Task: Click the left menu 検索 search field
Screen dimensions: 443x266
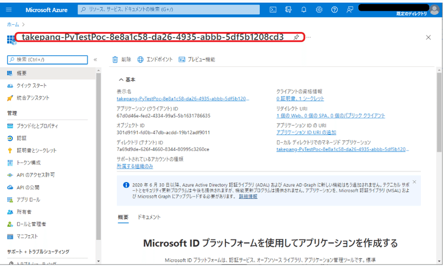Action: (x=48, y=60)
